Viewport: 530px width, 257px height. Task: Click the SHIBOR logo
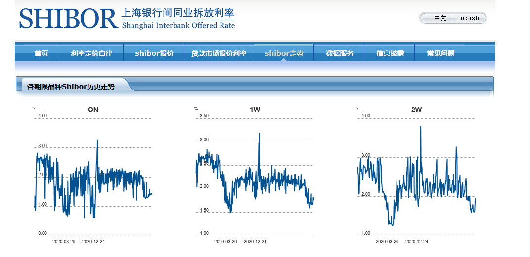[69, 18]
